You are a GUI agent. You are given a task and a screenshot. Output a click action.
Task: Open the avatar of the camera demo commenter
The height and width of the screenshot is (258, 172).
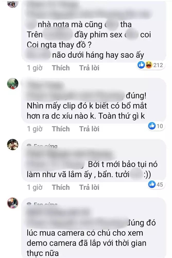tap(13, 203)
